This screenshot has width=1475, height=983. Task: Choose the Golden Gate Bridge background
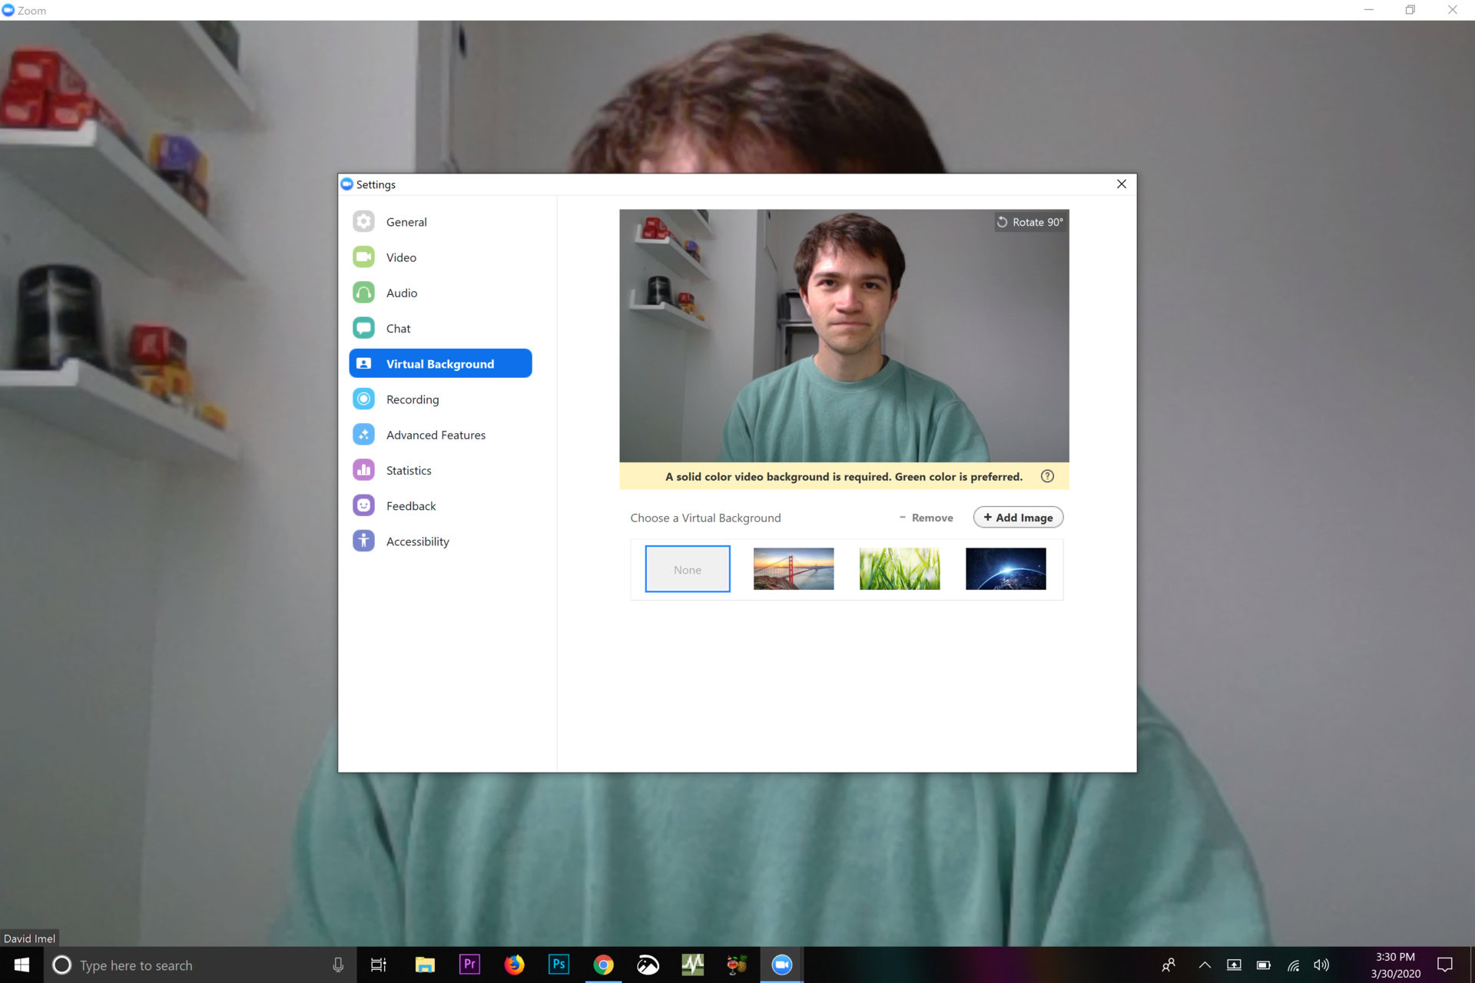(794, 569)
